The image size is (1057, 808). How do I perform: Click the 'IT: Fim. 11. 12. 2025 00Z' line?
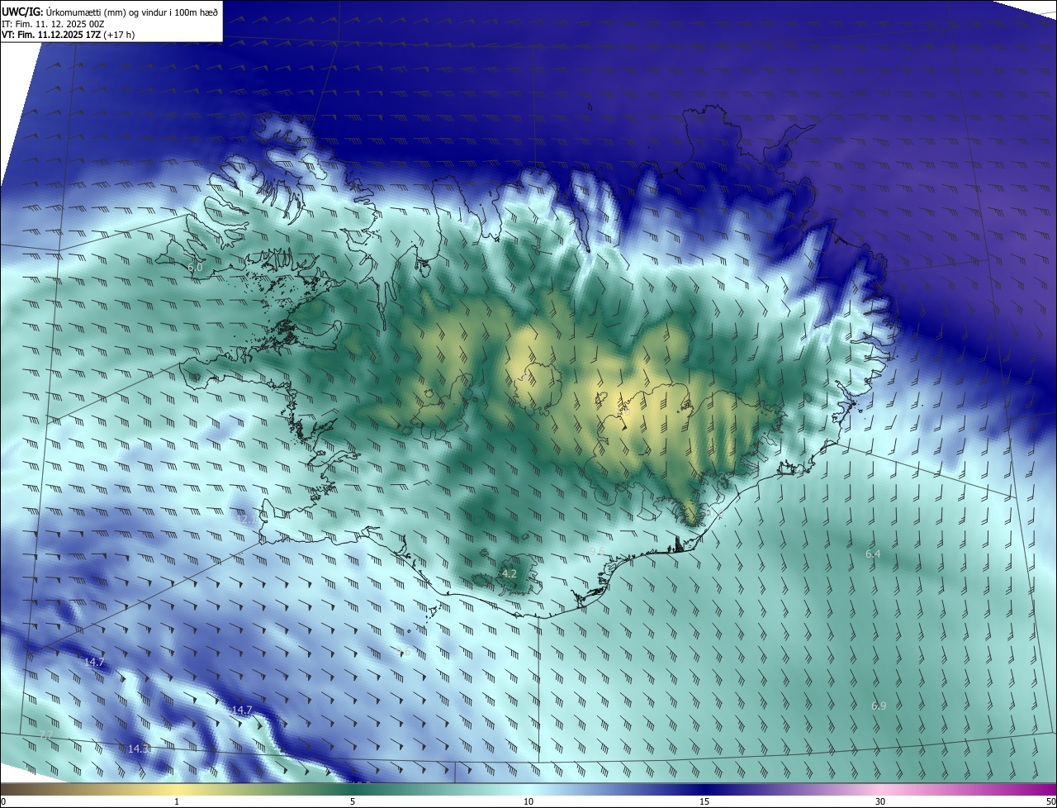pos(53,24)
